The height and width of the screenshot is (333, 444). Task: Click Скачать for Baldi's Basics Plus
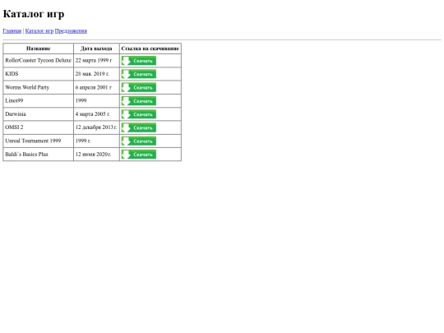click(x=139, y=155)
